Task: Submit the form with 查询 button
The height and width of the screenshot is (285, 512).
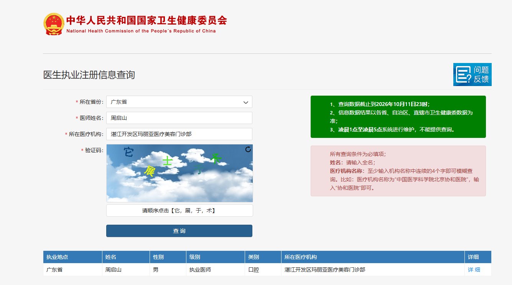Action: click(179, 231)
